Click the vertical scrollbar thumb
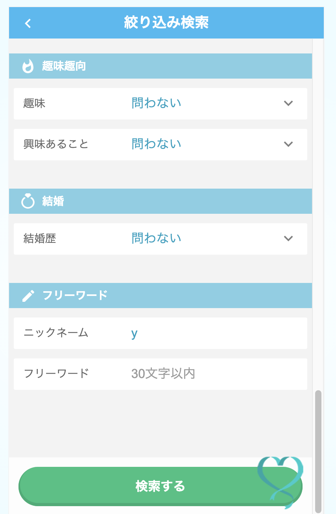This screenshot has height=514, width=336. pyautogui.click(x=318, y=448)
